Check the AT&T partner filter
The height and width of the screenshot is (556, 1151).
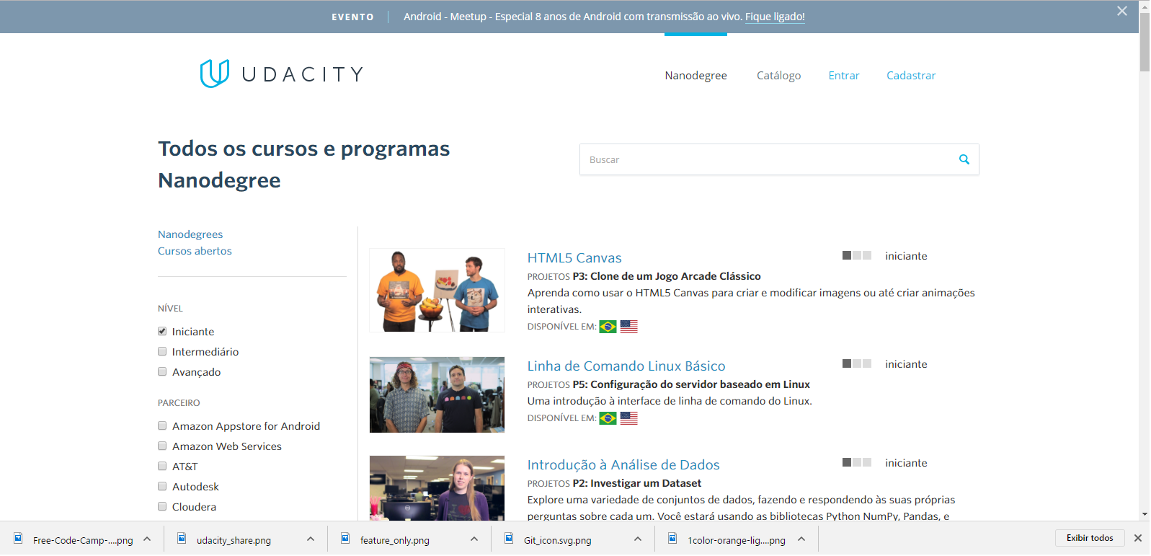[x=162, y=466]
